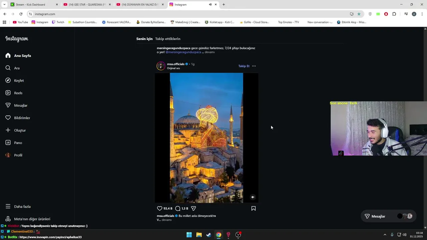
Task: Reload the Instagram page
Action: coord(21,14)
